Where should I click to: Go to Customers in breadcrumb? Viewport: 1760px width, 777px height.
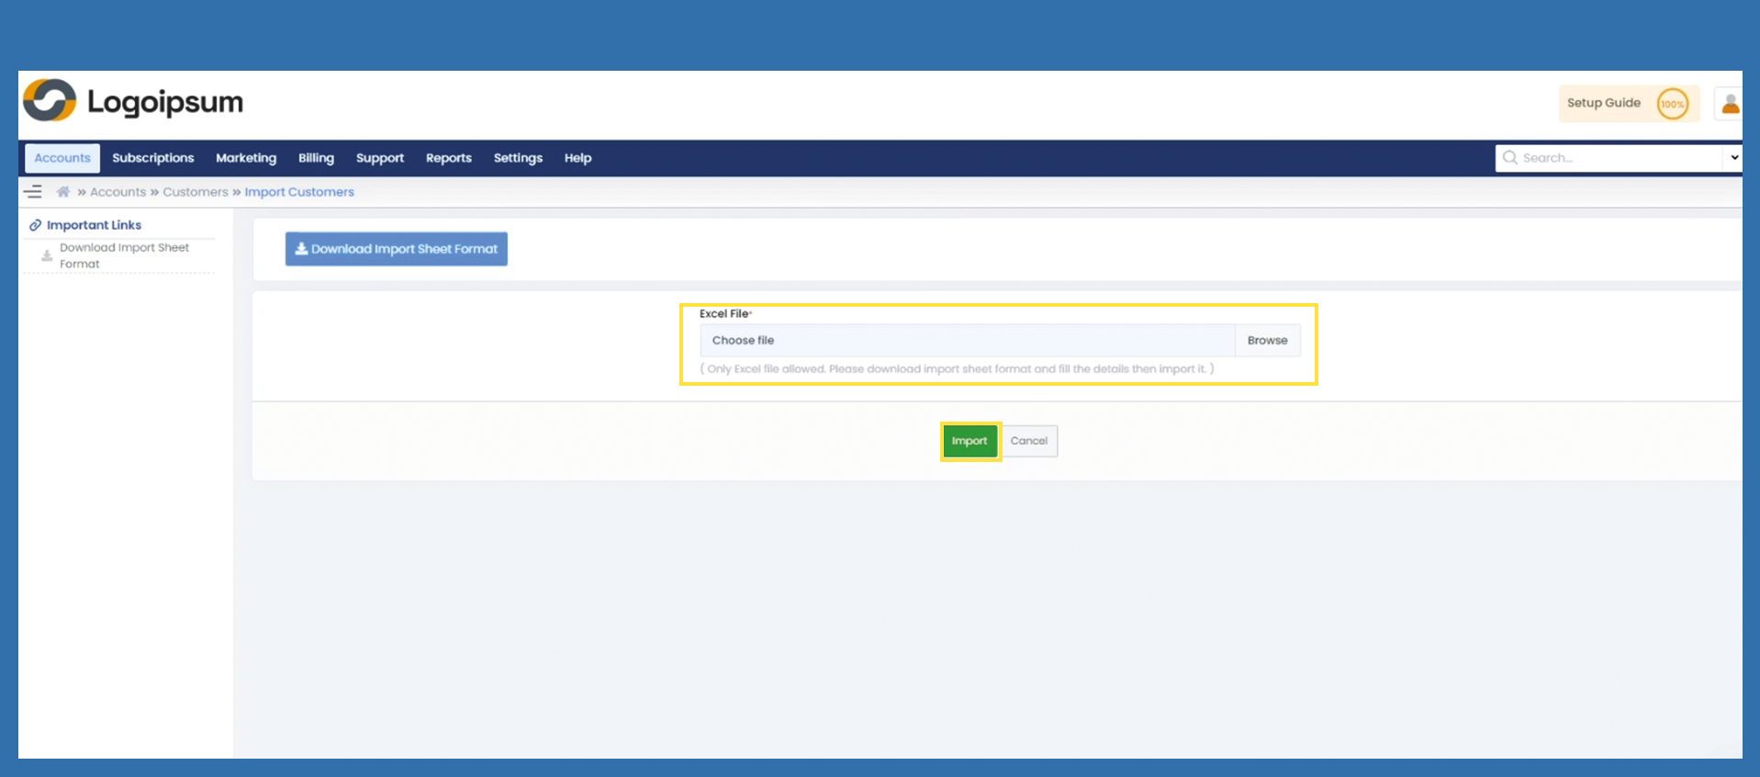[x=196, y=192]
